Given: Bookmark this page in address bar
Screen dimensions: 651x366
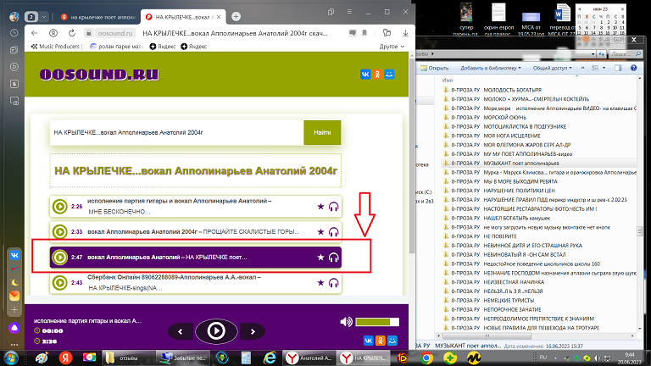Looking at the screenshot, I should [364, 33].
